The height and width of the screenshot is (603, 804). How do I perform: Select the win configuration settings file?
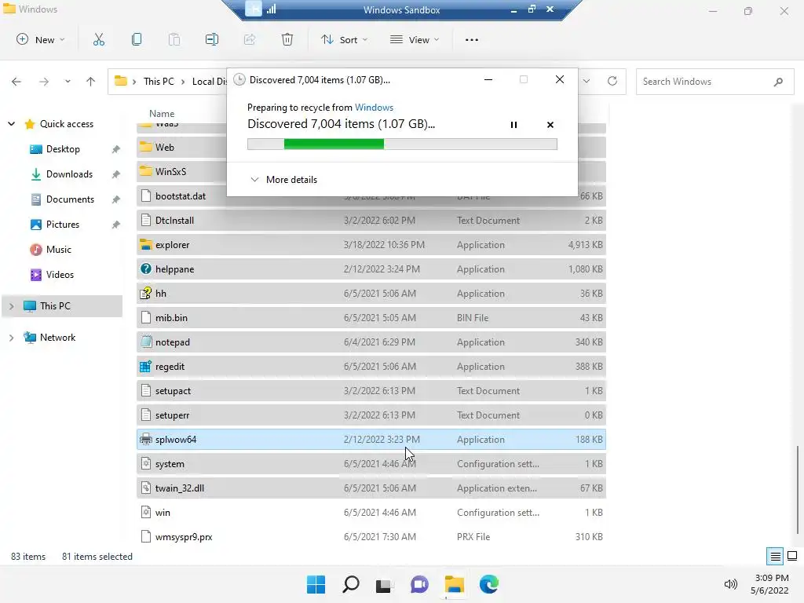click(x=371, y=512)
